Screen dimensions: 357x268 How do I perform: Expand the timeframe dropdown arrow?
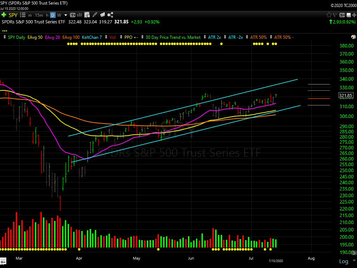tap(66, 15)
